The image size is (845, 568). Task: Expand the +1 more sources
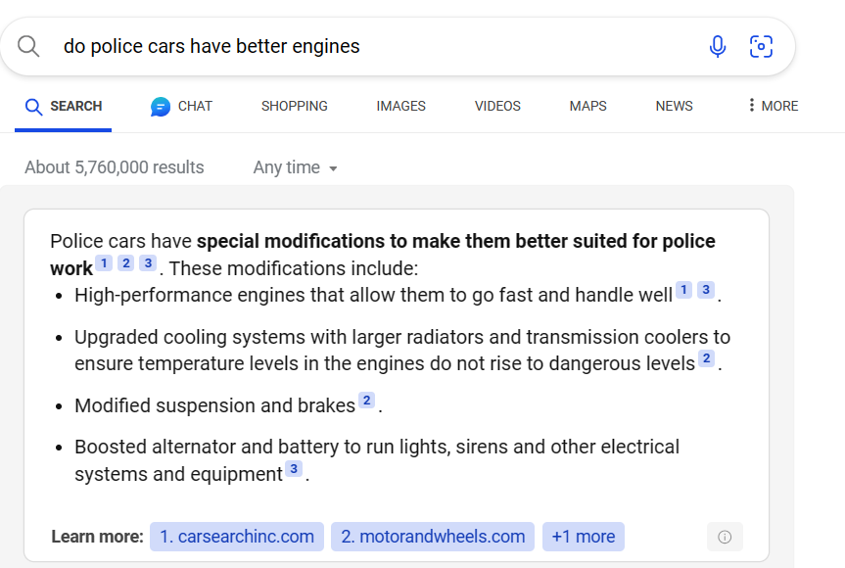click(584, 537)
